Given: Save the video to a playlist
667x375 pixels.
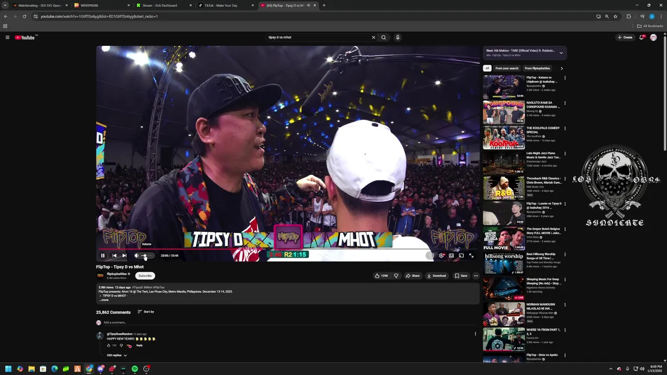Looking at the screenshot, I should [461, 276].
